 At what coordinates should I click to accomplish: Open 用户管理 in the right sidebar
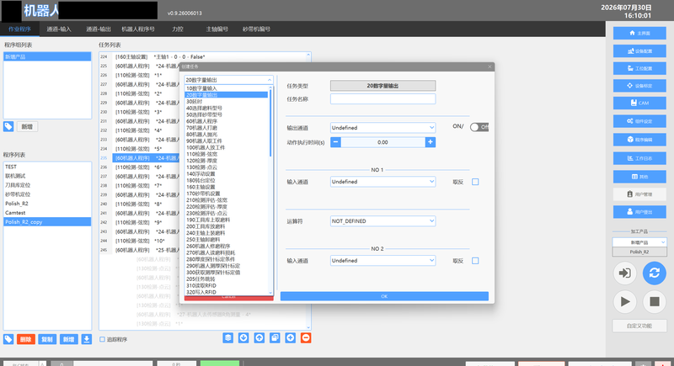[639, 194]
